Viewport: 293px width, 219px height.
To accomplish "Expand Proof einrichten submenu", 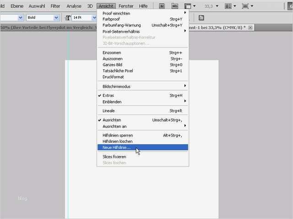I will tap(143, 13).
